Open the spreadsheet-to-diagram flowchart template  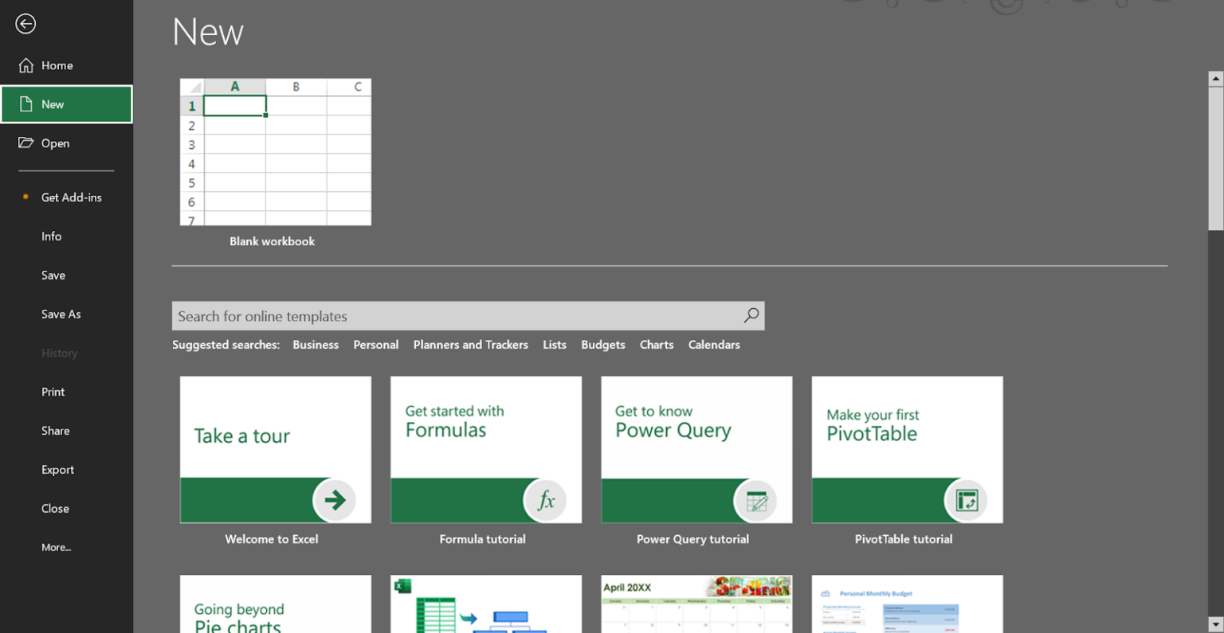[486, 604]
